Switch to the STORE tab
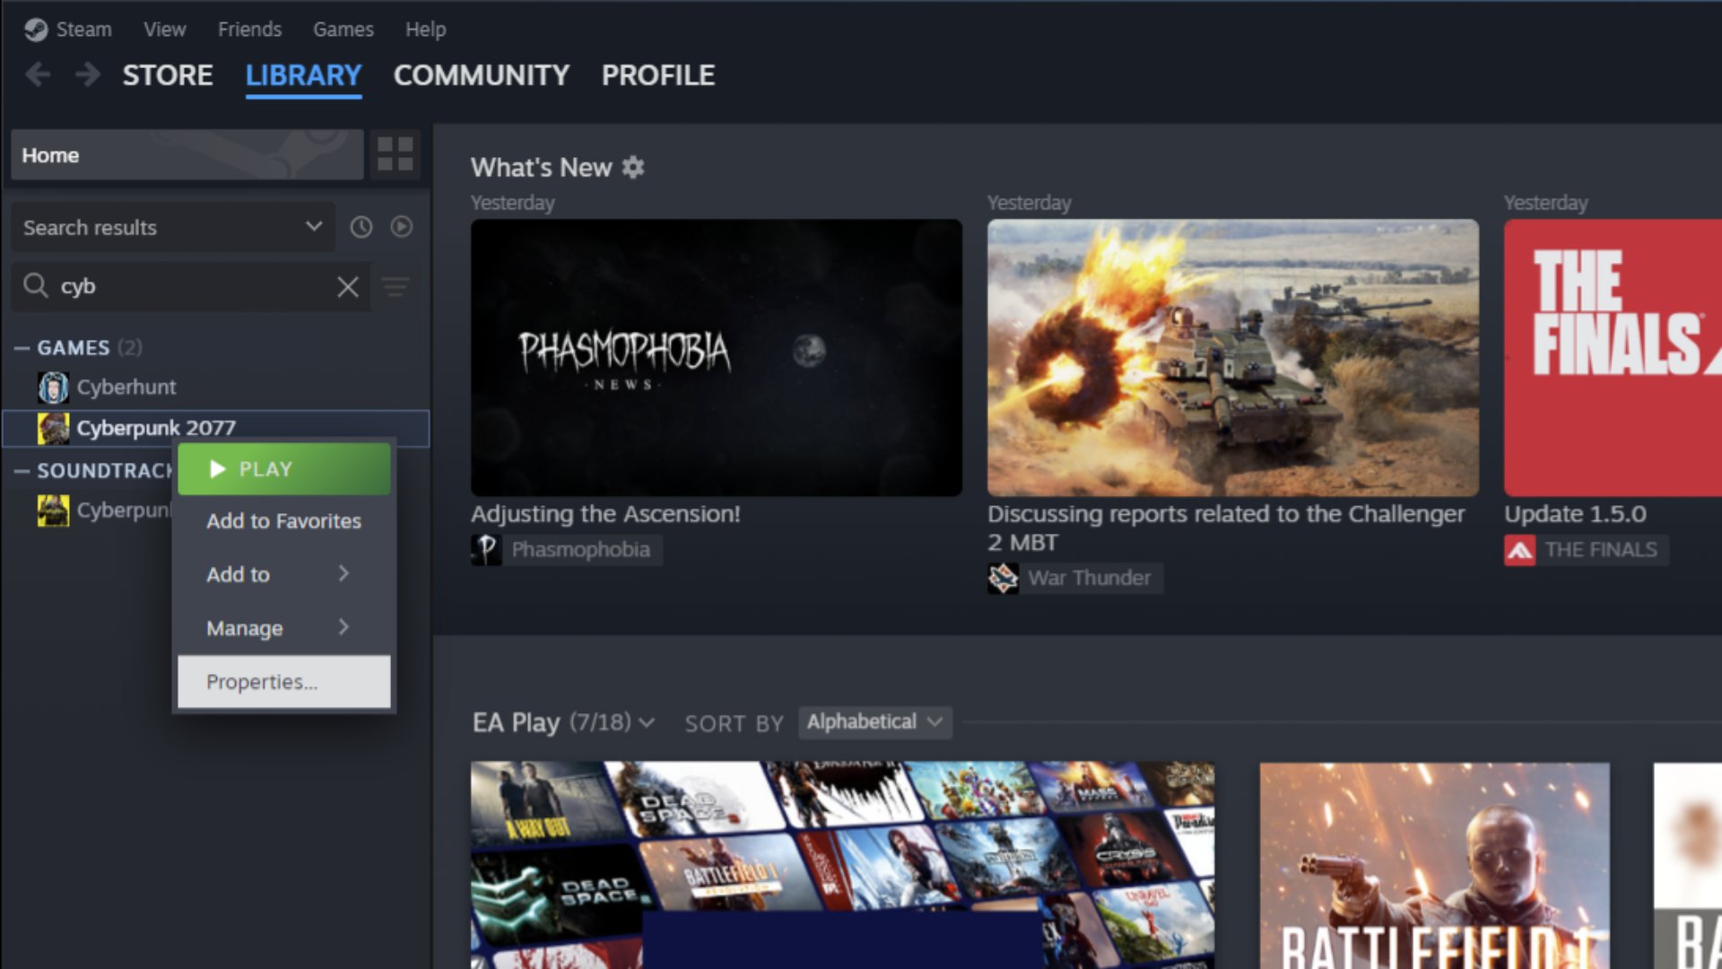1722x969 pixels. [168, 75]
